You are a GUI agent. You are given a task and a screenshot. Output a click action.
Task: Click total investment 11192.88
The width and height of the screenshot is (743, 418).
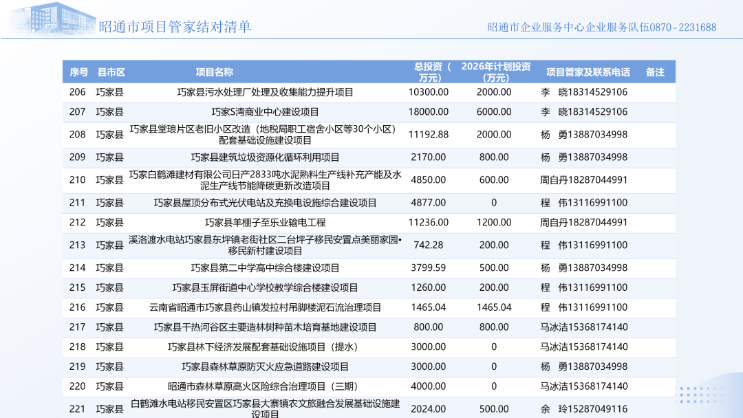pyautogui.click(x=429, y=135)
